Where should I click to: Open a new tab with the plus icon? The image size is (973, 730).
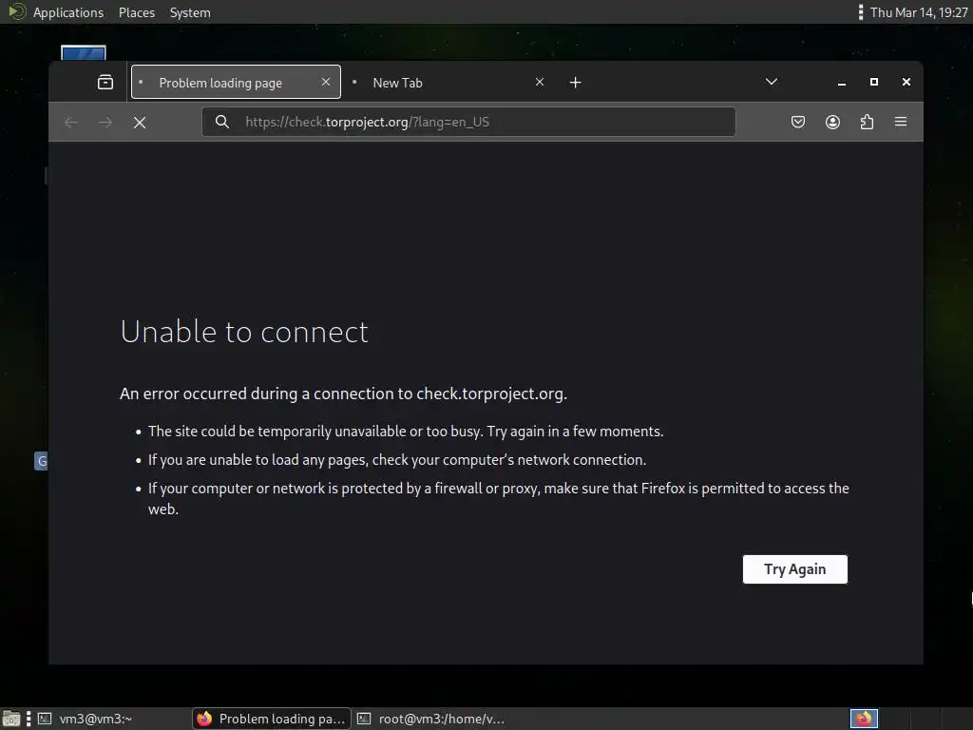pyautogui.click(x=575, y=83)
